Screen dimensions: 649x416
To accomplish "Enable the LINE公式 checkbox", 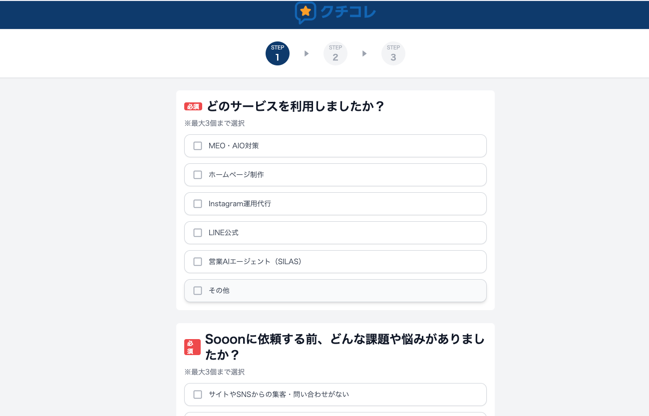I will coord(198,233).
